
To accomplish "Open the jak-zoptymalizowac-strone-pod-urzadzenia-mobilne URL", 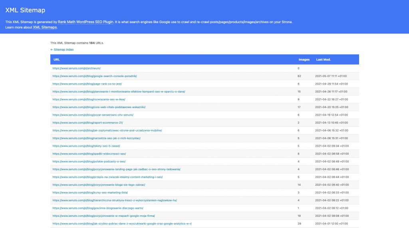I will [107, 131].
